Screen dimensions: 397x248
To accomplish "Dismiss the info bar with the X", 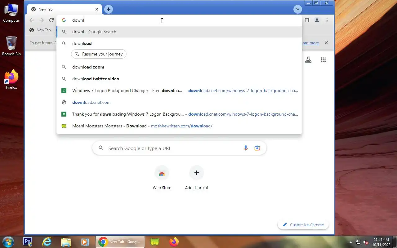I will point(326,43).
